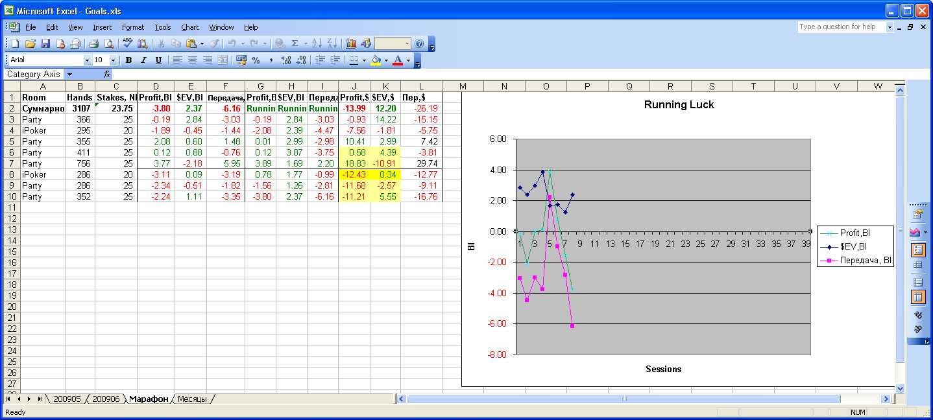The width and height of the screenshot is (933, 420).
Task: Click the Save icon in the toolbar
Action: coord(45,43)
